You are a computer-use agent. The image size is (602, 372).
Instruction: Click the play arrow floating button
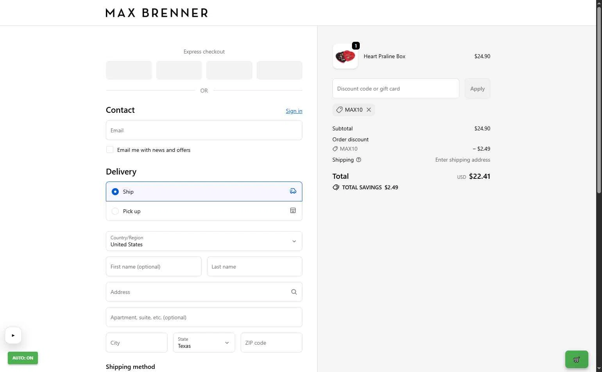(x=13, y=335)
